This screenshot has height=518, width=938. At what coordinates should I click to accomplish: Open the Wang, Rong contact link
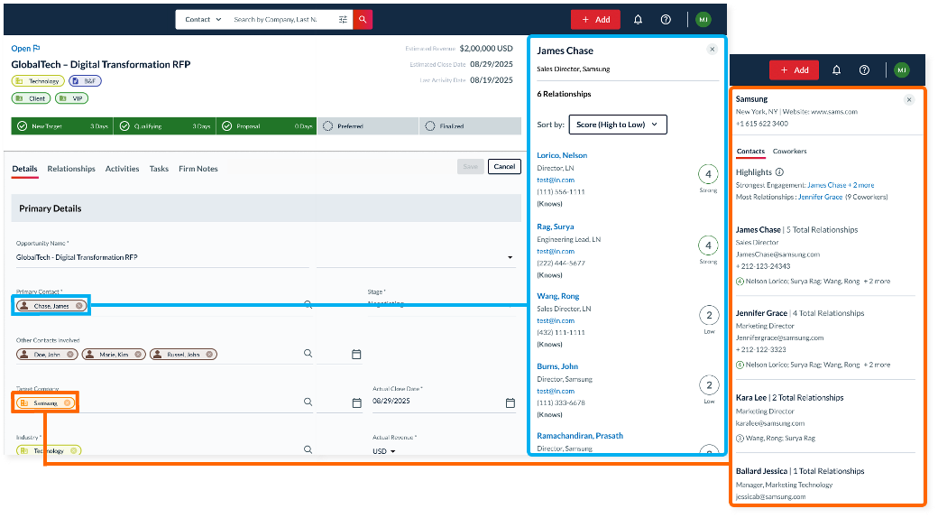click(558, 296)
